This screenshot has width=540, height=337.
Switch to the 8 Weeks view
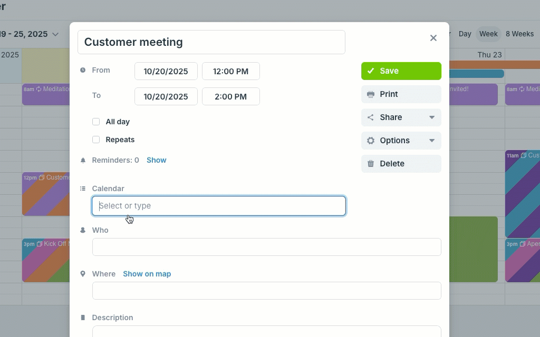[x=519, y=34]
